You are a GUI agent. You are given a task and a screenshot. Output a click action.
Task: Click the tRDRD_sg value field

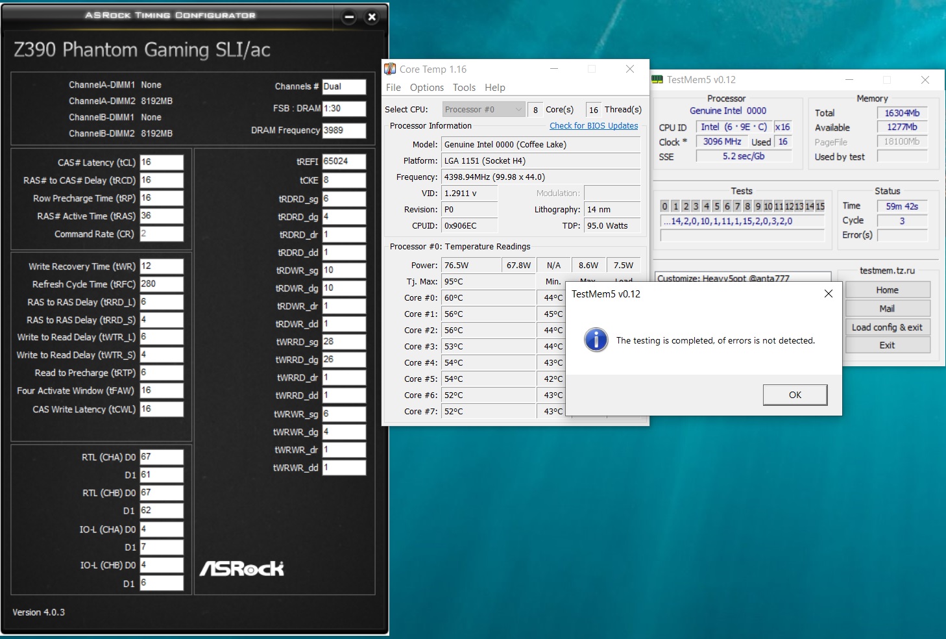click(x=344, y=199)
